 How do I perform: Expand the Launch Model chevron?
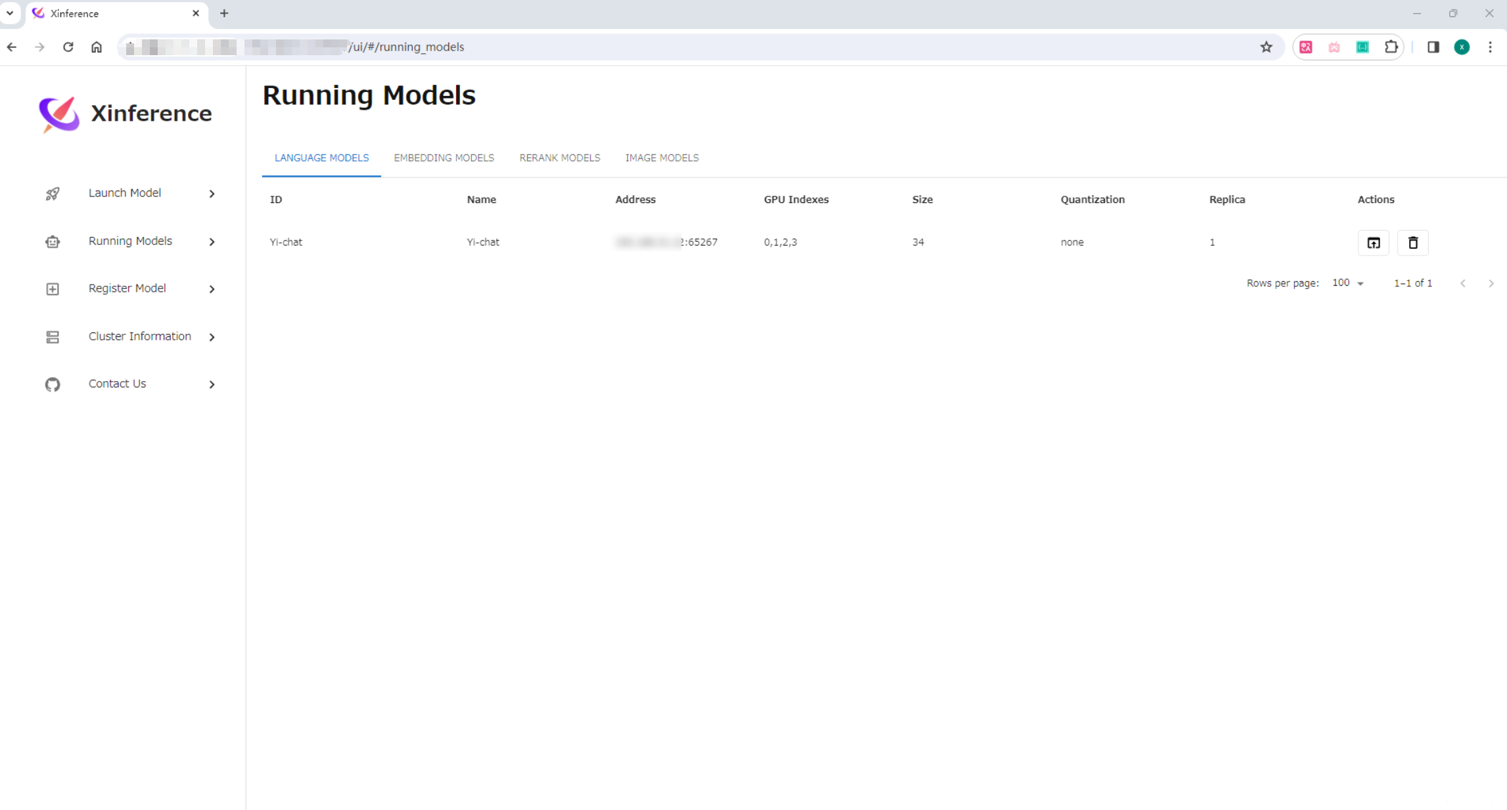[x=212, y=194]
